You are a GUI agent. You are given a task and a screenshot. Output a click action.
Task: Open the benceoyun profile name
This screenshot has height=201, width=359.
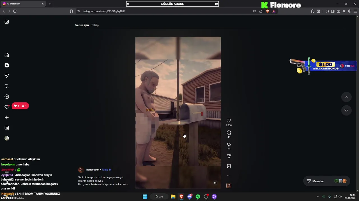pos(93,170)
